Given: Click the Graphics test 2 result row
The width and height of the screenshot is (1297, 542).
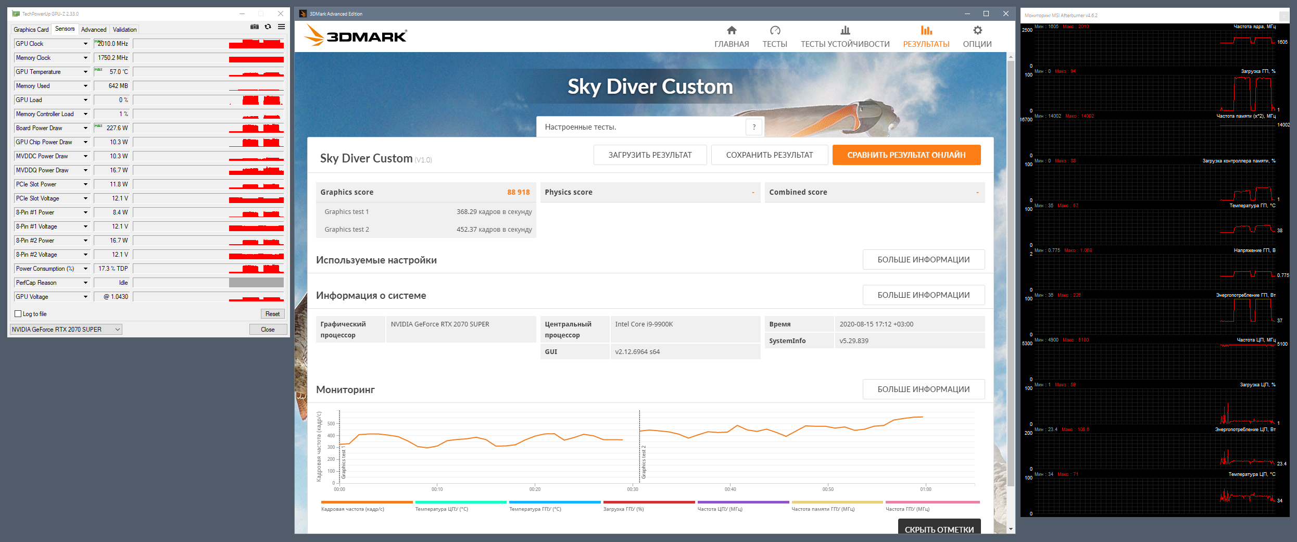Looking at the screenshot, I should [426, 230].
